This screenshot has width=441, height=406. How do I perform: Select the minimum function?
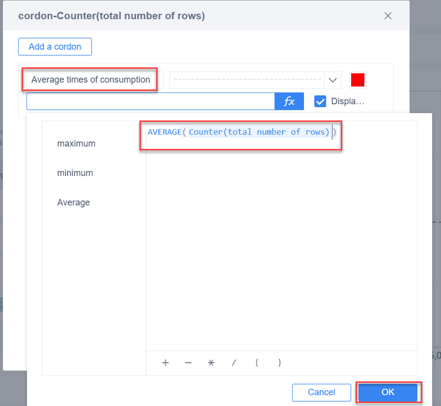tap(75, 173)
